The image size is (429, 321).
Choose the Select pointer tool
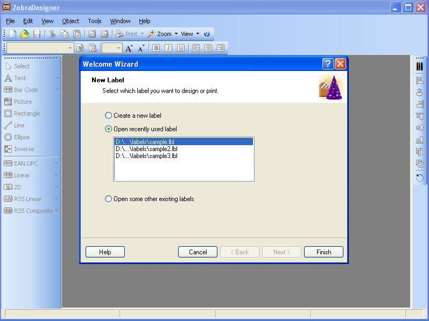17,66
